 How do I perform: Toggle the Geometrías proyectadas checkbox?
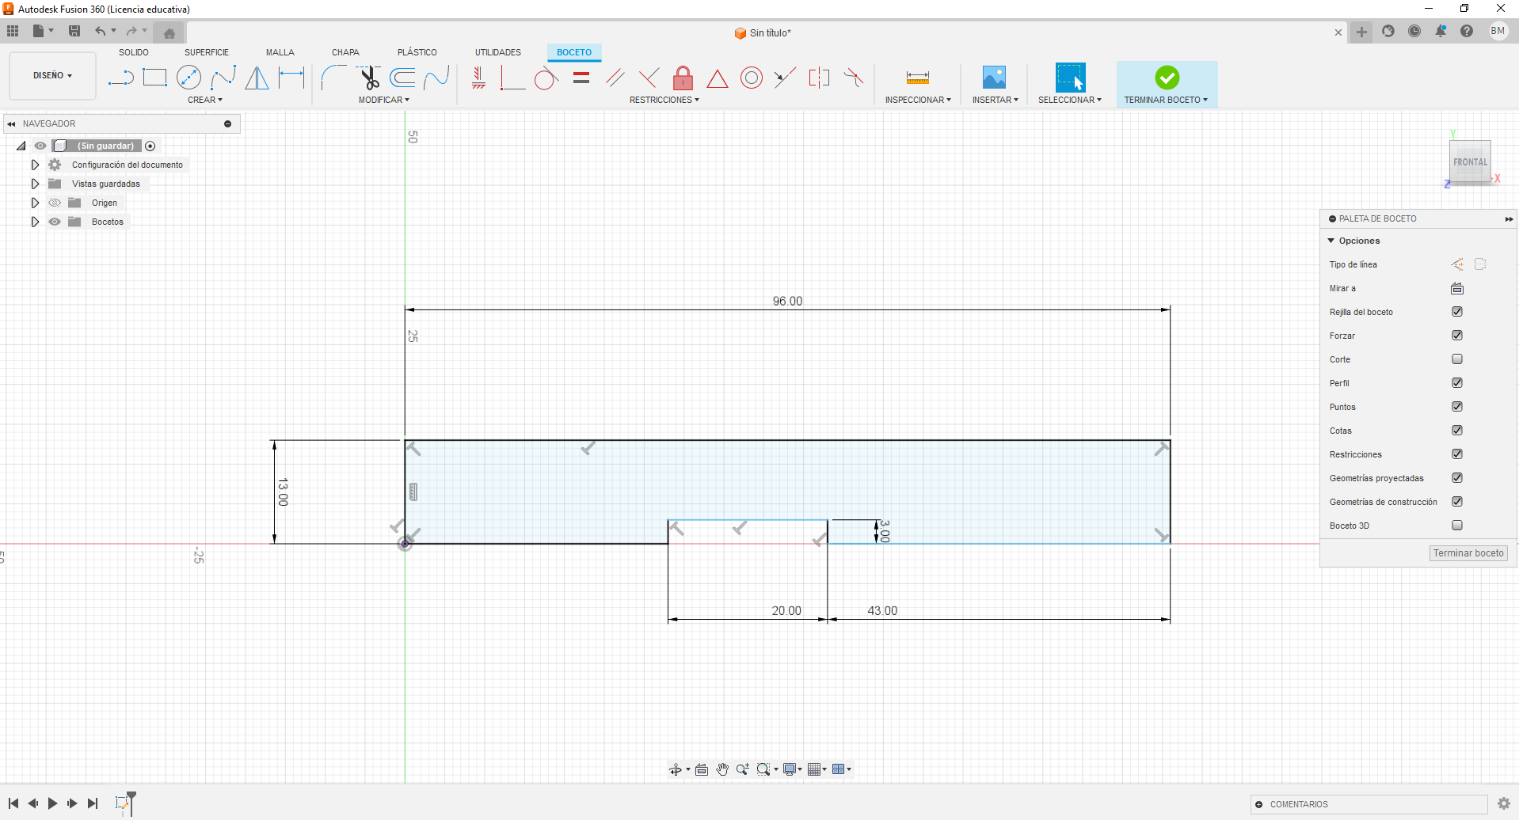point(1457,478)
